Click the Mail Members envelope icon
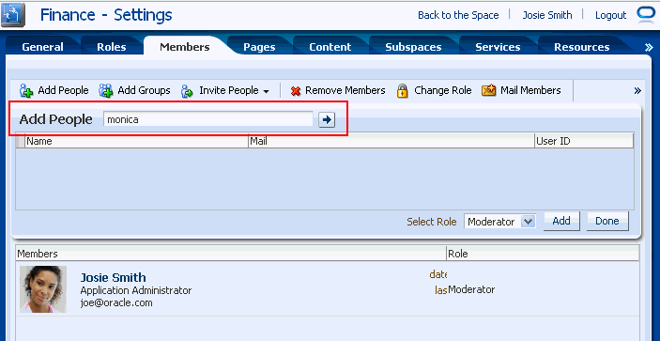The width and height of the screenshot is (660, 341). [x=489, y=90]
